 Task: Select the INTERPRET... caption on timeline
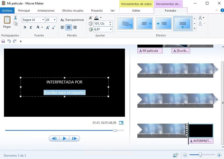click(x=201, y=141)
